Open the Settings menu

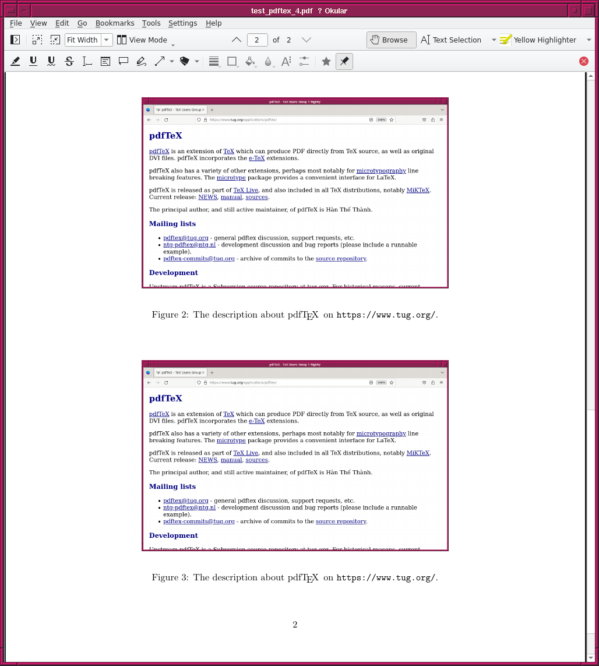pyautogui.click(x=182, y=23)
